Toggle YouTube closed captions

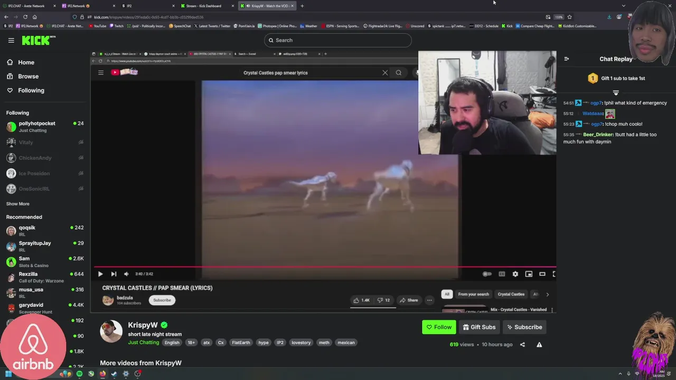pos(502,274)
